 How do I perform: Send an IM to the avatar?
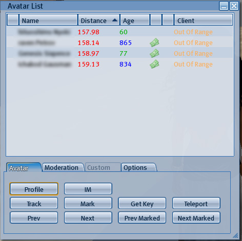pyautogui.click(x=88, y=189)
